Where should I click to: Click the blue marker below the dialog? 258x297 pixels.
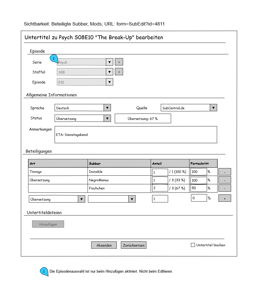(x=44, y=271)
